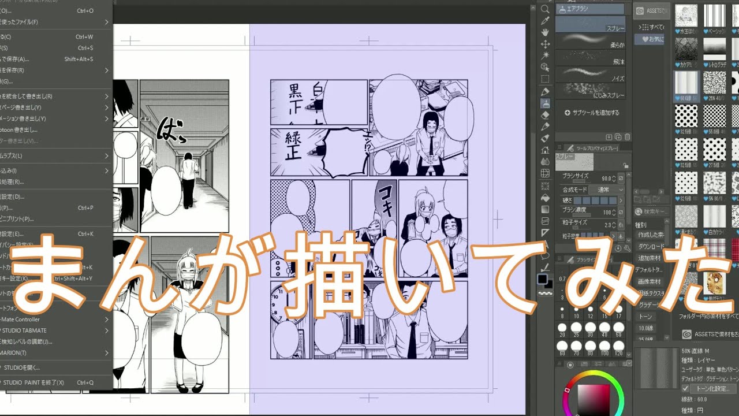The height and width of the screenshot is (416, 739).
Task: Select the Auto select magic wand tool
Action: click(544, 55)
